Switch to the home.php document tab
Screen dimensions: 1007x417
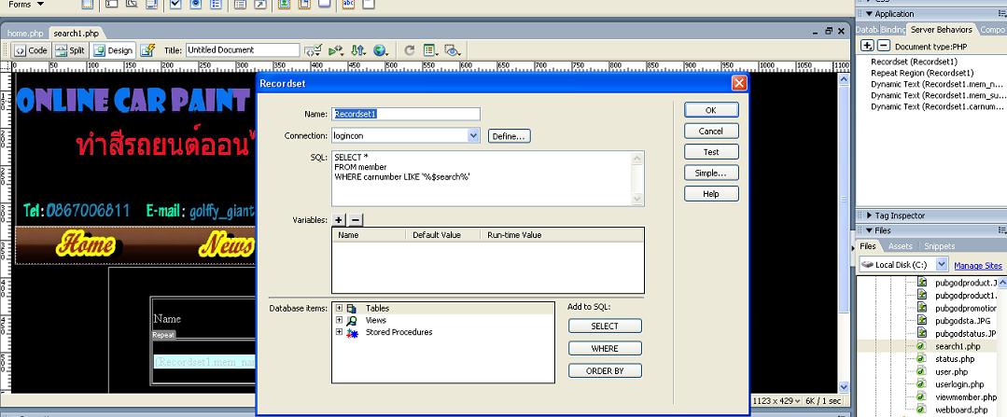[x=25, y=33]
